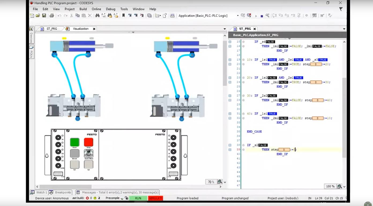Click the Toggle Bookmark toolbar icon

[x=124, y=16]
